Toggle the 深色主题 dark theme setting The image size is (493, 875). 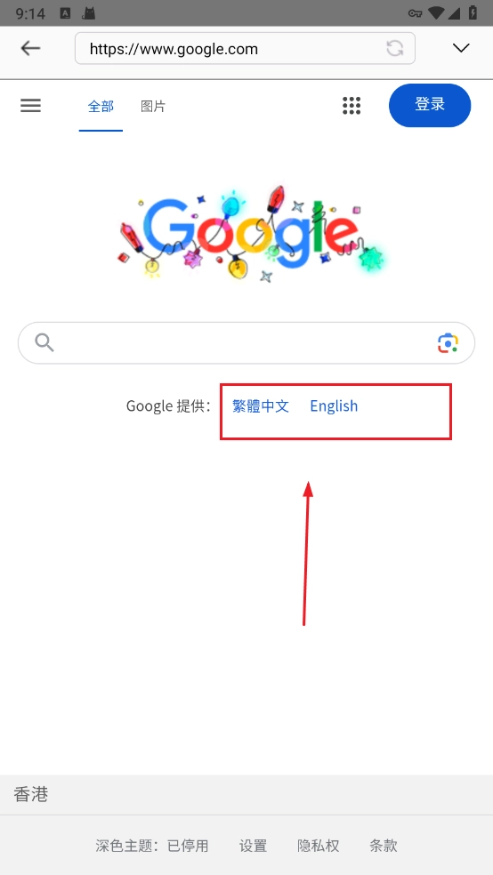(152, 846)
